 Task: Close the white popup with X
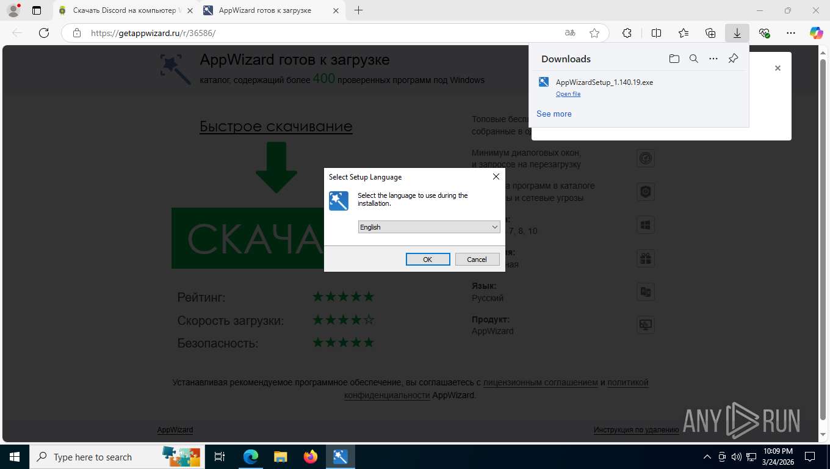coord(778,68)
